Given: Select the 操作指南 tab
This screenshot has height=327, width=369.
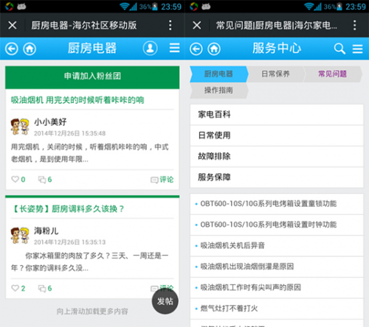Looking at the screenshot, I should pos(219,91).
